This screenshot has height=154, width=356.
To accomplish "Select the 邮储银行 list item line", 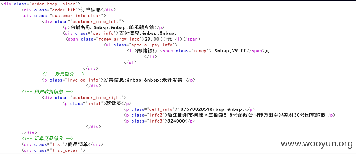I will [198, 51].
